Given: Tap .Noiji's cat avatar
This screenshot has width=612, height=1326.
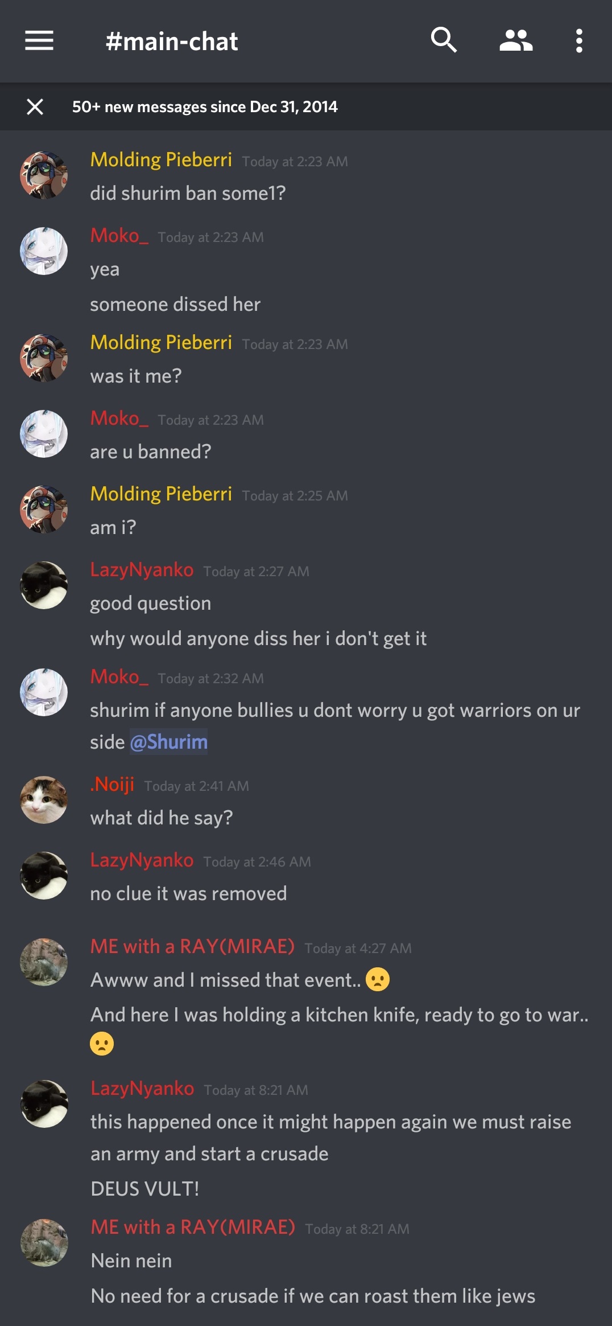Looking at the screenshot, I should [44, 799].
